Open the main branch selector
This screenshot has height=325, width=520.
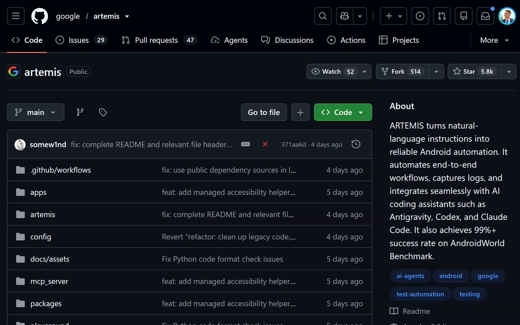[36, 112]
